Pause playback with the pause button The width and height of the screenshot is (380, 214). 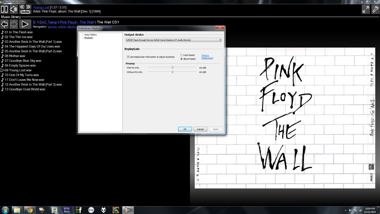coord(4,9)
